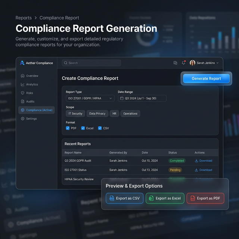Export the report as Excel
Image resolution: width=239 pixels, height=239 pixels.
point(165,198)
